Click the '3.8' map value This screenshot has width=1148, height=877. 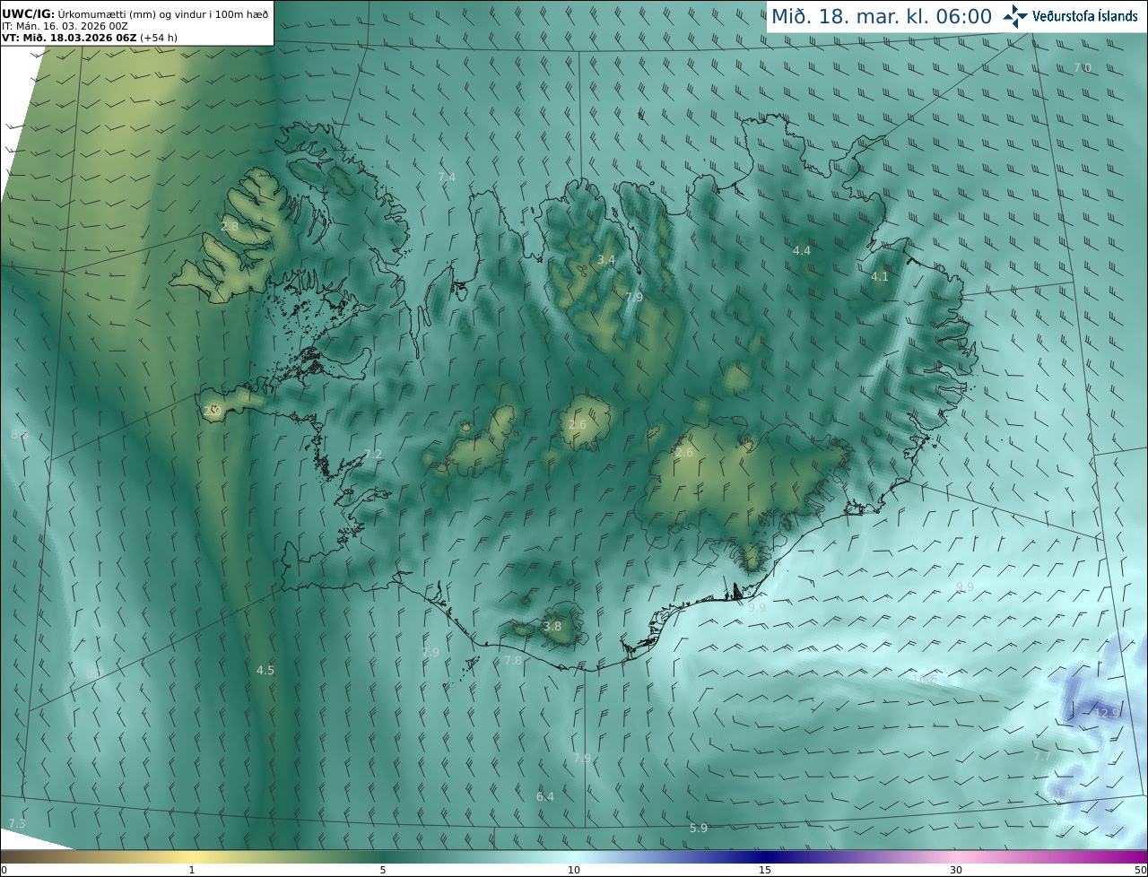tap(552, 627)
